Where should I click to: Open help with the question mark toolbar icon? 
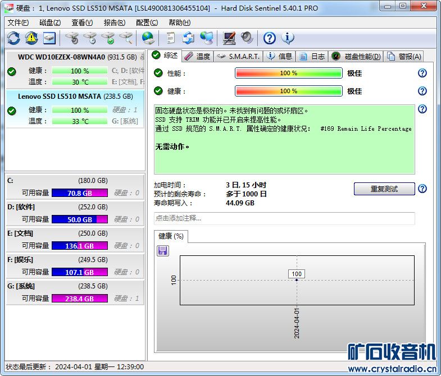tap(270, 38)
